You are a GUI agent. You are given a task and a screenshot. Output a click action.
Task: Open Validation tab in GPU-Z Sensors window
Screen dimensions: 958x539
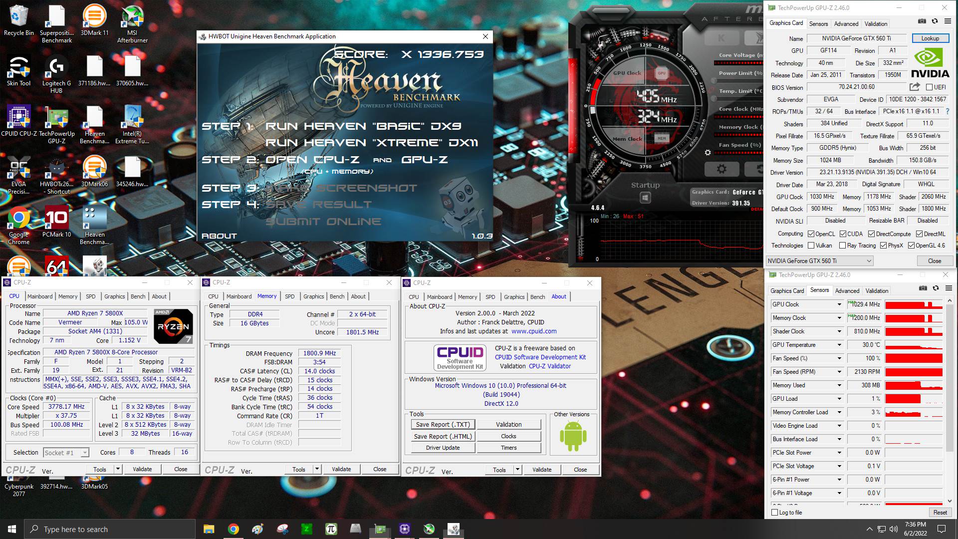pos(877,290)
